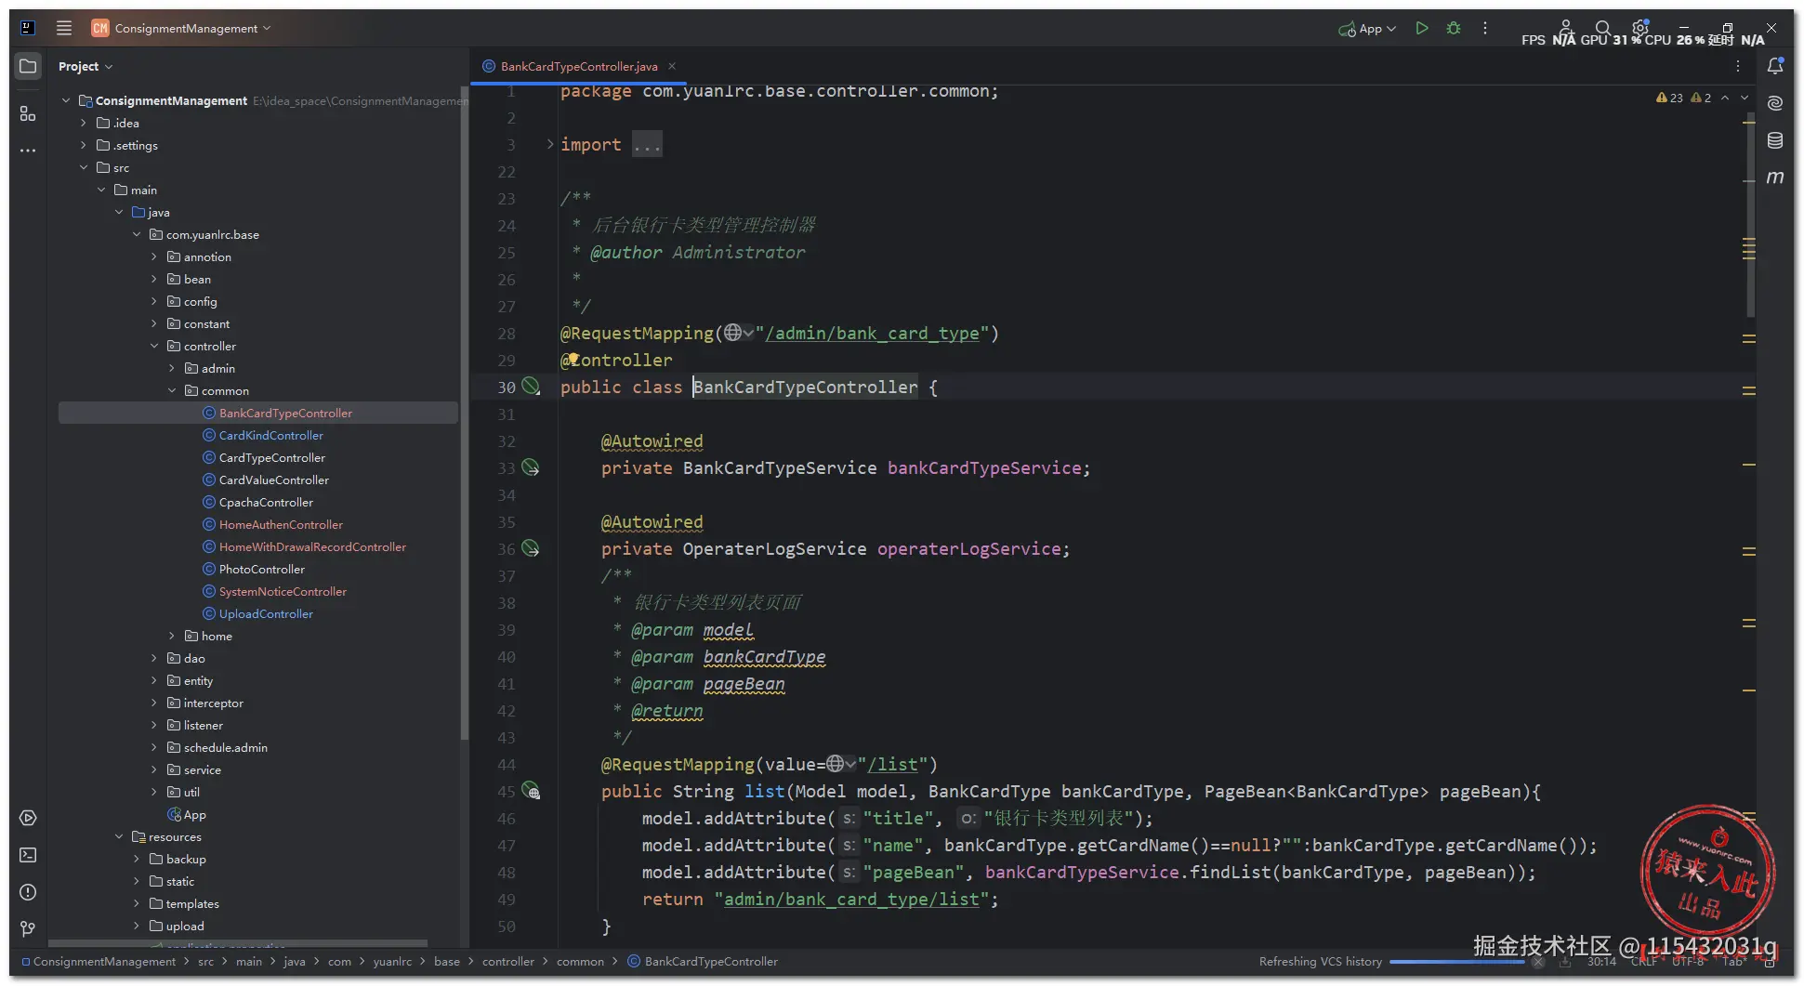
Task: Open the Terminal tool window
Action: pos(28,855)
